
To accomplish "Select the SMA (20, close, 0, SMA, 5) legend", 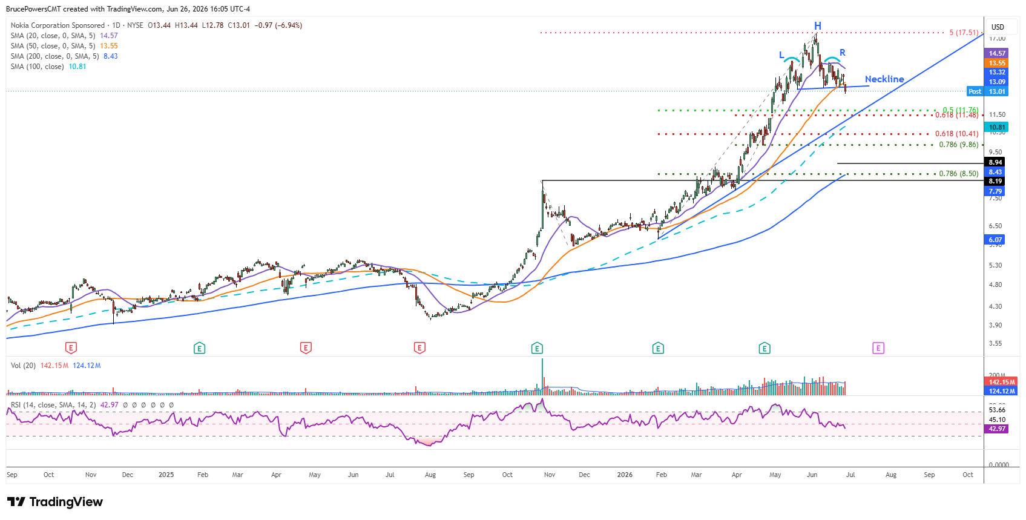I will click(x=53, y=36).
